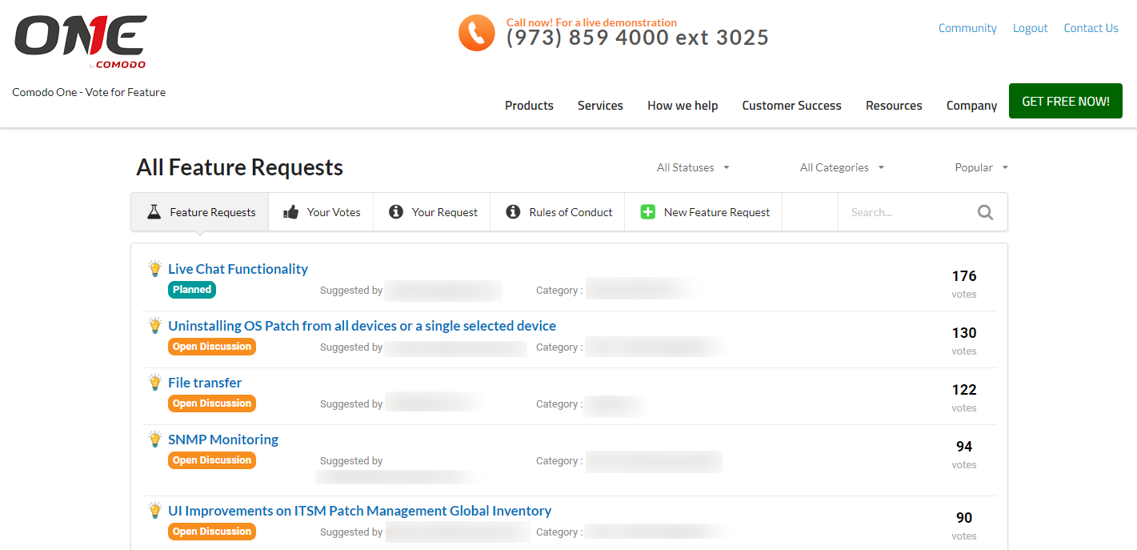Open the All Statuses dropdown
The image size is (1137, 550).
pyautogui.click(x=693, y=167)
